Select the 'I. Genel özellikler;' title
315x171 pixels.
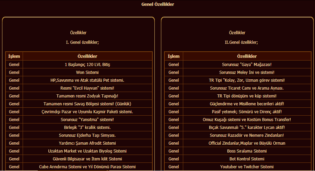tap(82, 42)
